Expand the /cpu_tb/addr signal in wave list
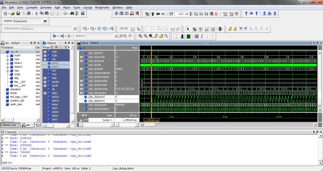The width and height of the screenshot is (323, 171). tap(82, 68)
